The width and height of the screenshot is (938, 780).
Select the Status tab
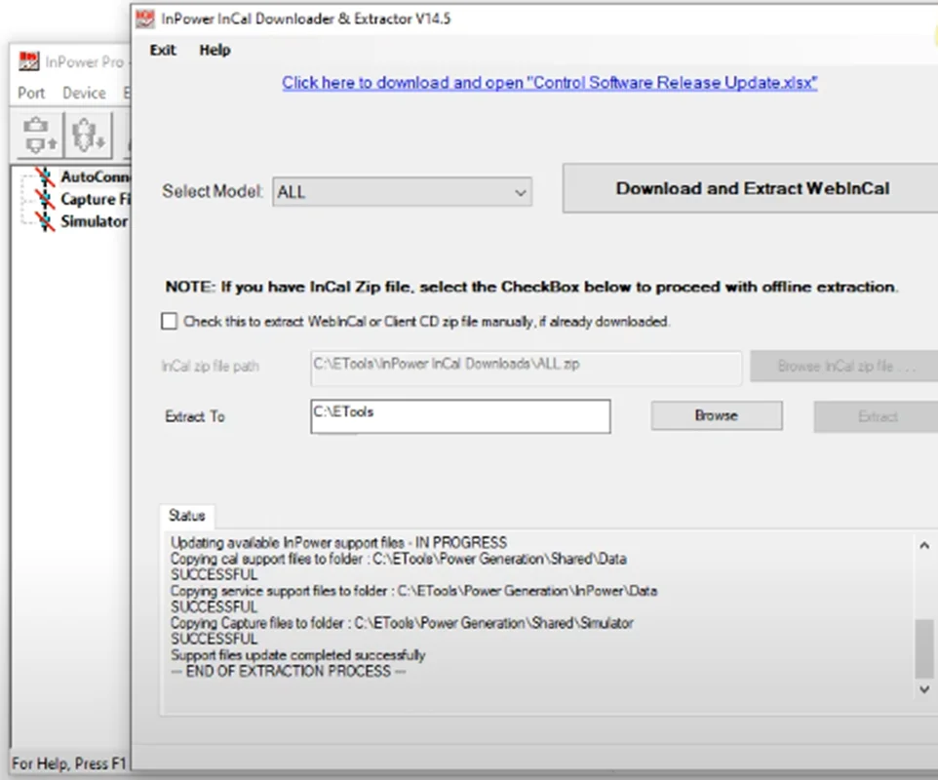click(x=186, y=516)
